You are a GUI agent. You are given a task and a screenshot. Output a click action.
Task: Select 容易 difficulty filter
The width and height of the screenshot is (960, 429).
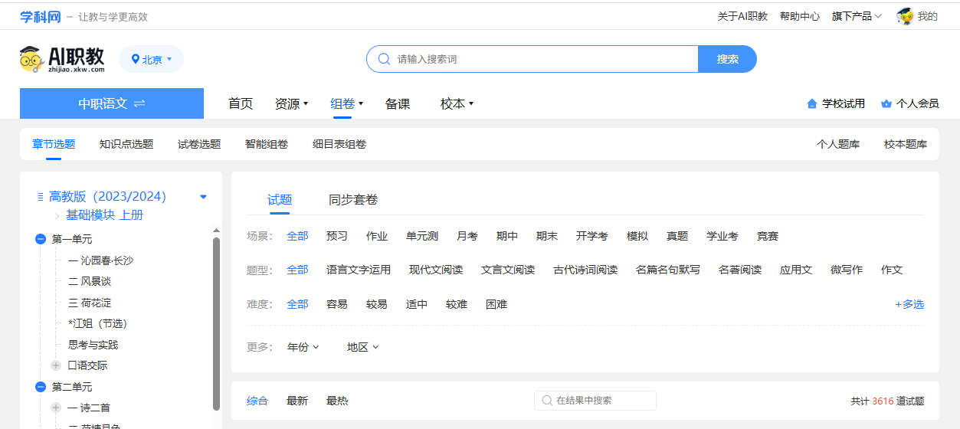(x=336, y=304)
